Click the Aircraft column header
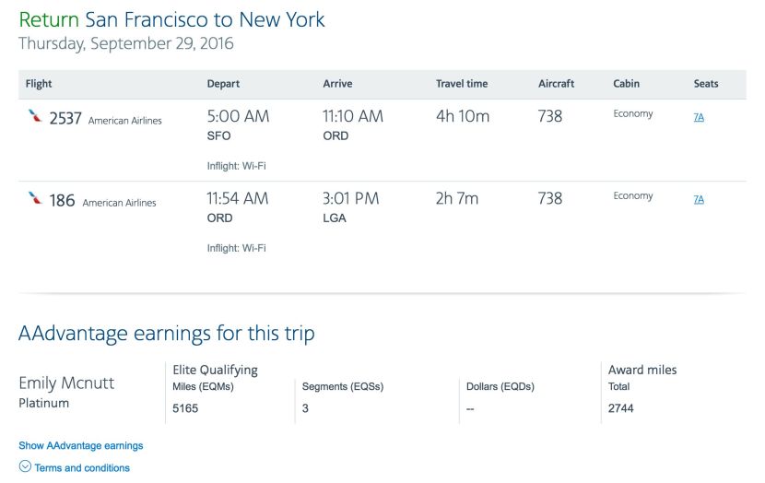The image size is (765, 483). point(556,84)
